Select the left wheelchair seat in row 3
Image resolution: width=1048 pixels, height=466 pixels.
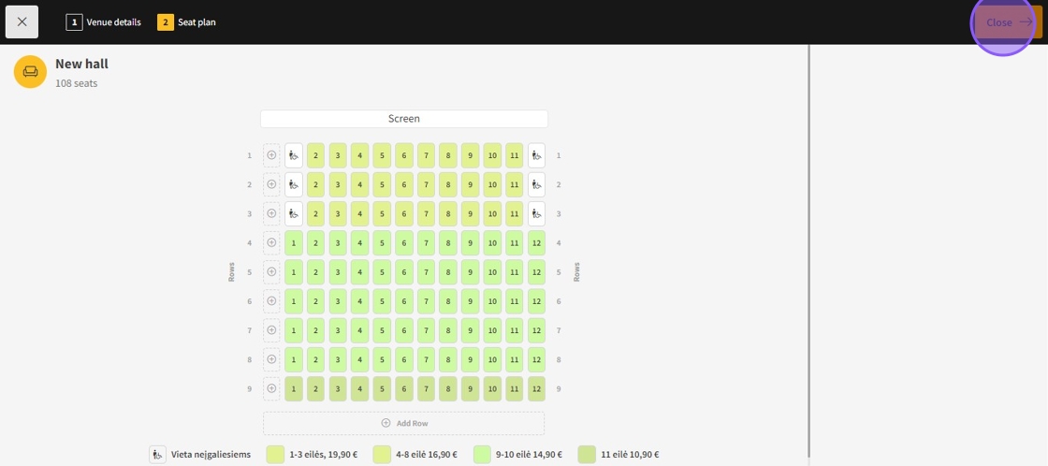294,213
